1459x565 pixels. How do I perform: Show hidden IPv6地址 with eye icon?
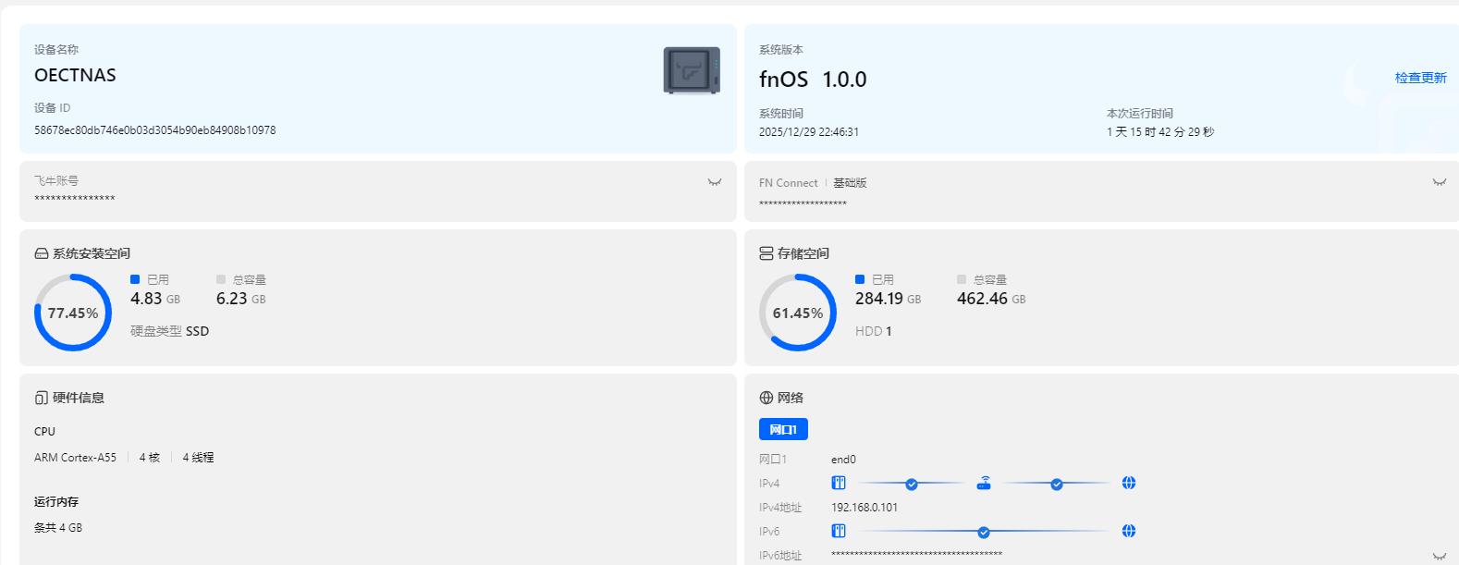[x=1440, y=557]
